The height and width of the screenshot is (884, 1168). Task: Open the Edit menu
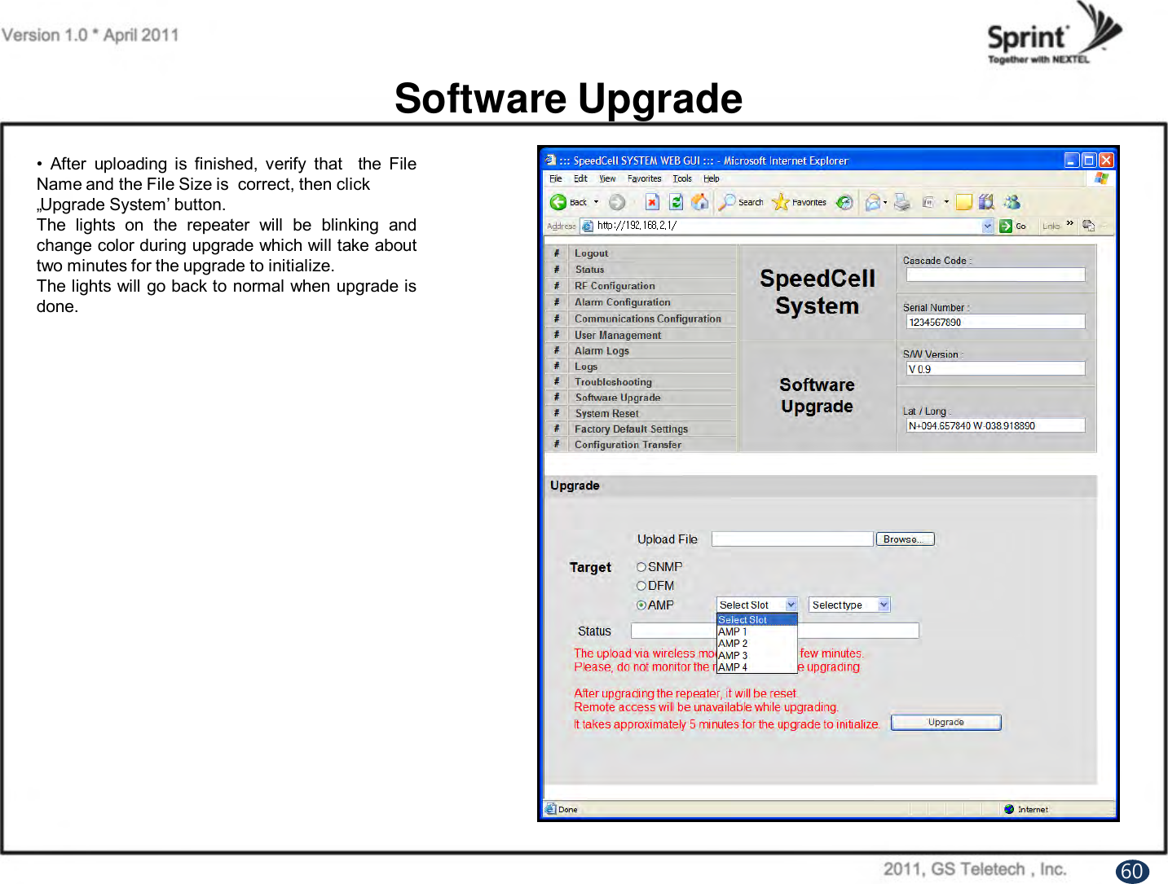pos(580,178)
